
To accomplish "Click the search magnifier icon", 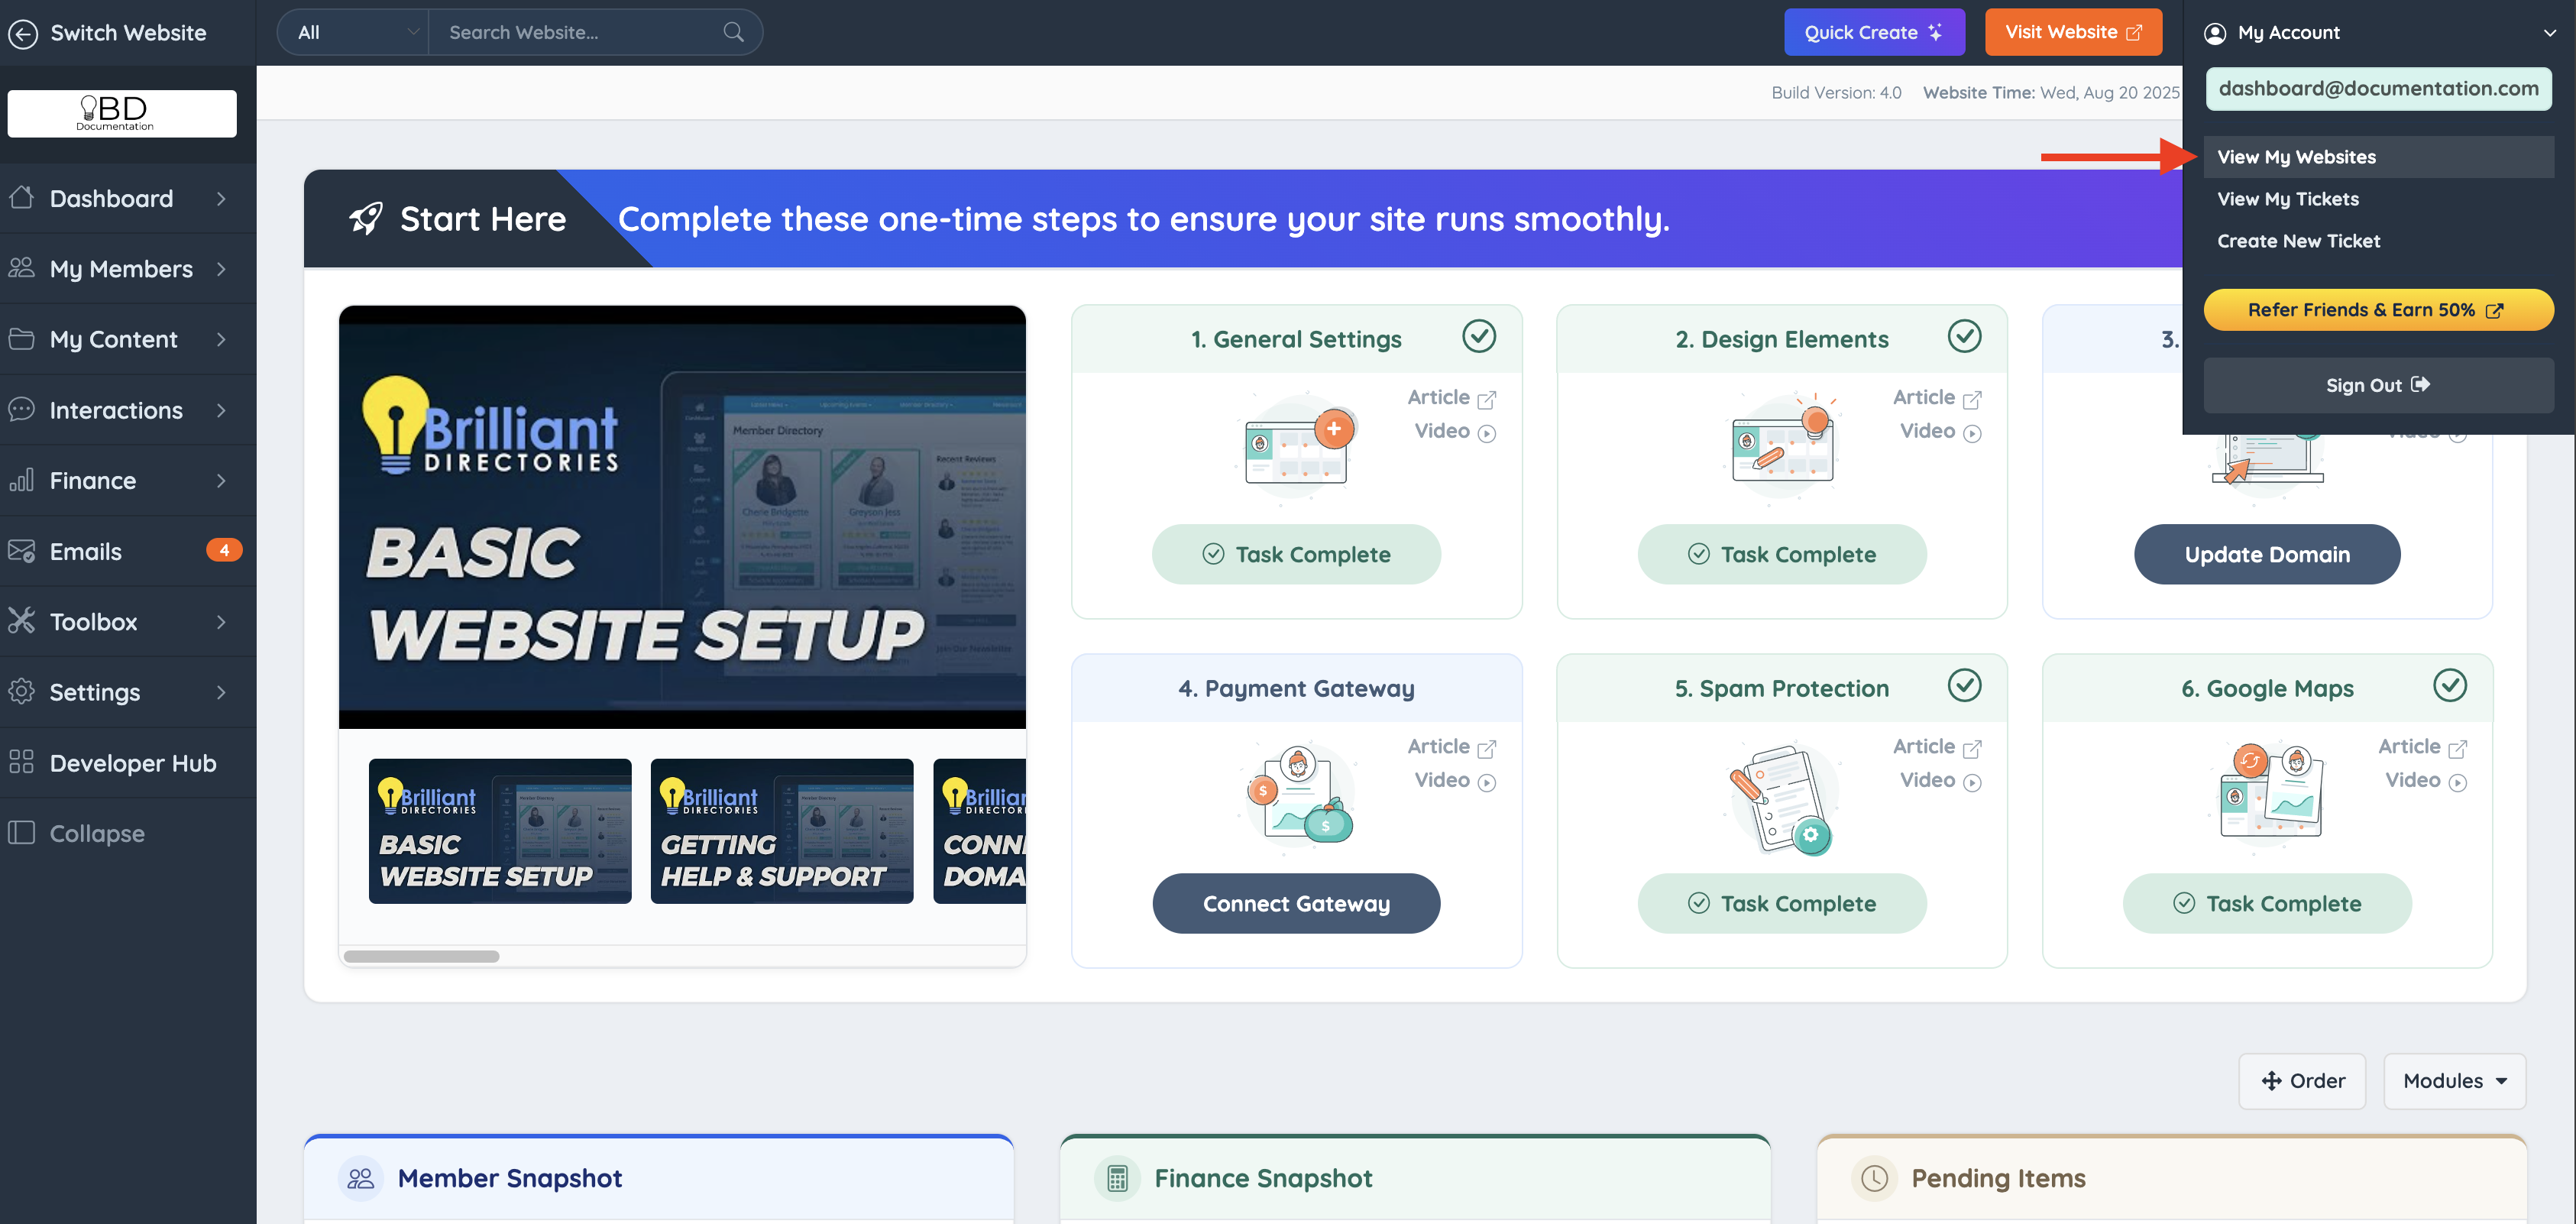I will (x=733, y=32).
